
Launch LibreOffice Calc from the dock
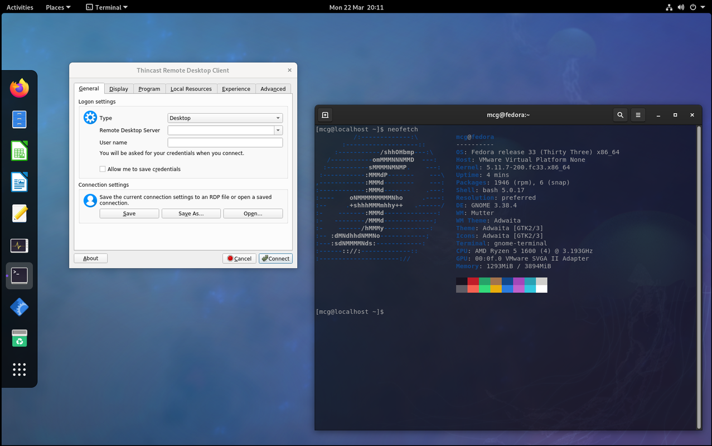[20, 151]
